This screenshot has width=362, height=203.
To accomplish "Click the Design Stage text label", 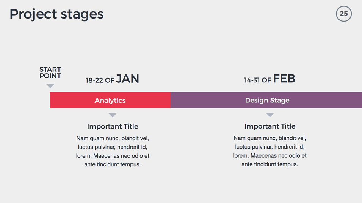I will [x=267, y=100].
